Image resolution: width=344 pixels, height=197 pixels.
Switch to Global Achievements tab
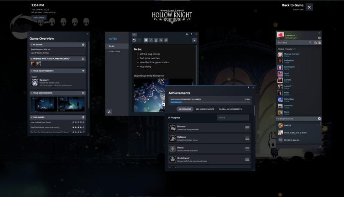click(x=230, y=109)
